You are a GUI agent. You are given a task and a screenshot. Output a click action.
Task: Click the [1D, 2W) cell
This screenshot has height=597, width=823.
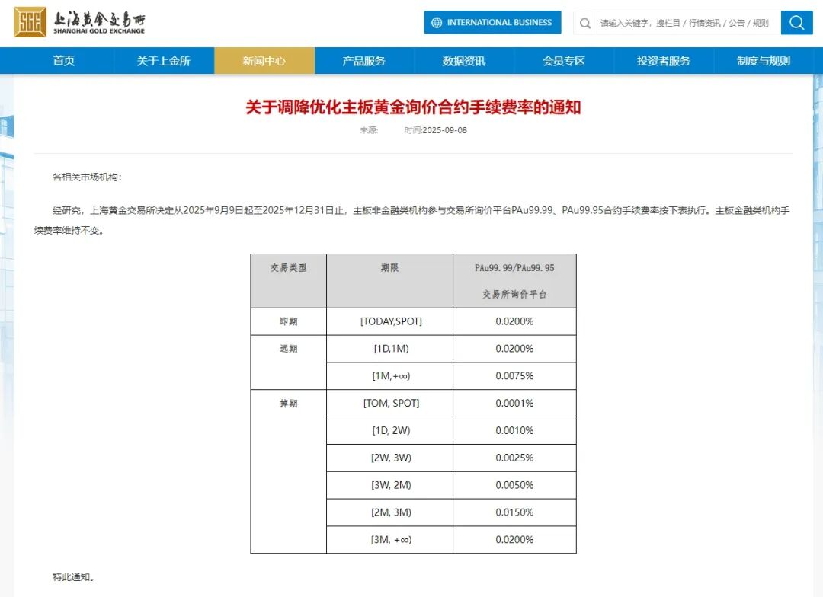391,430
